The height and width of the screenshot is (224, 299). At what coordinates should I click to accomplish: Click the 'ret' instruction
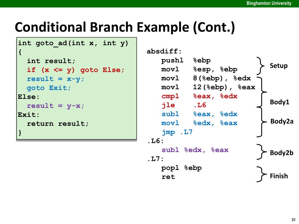tap(168, 177)
